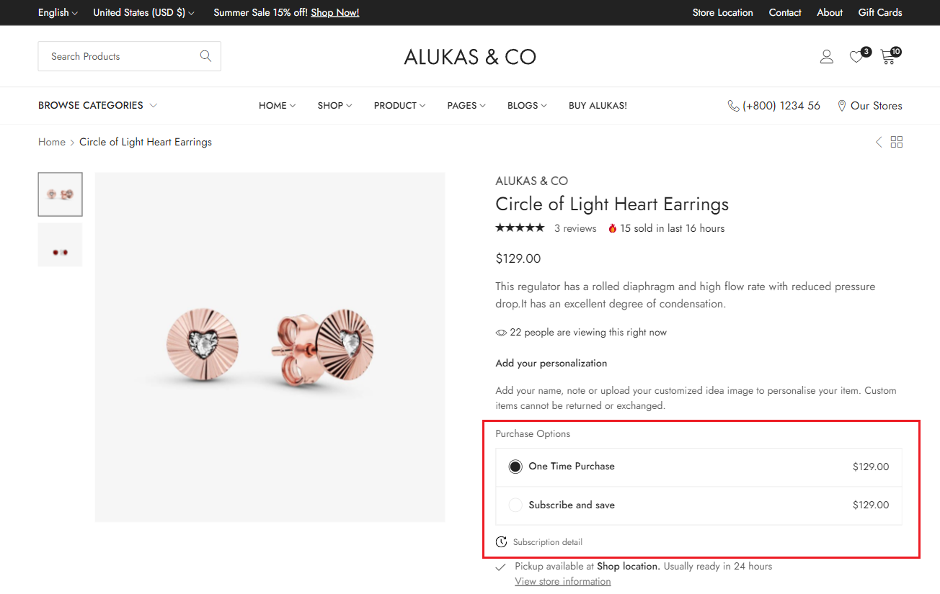Open United States (USD $) currency dropdown
This screenshot has height=594, width=940.
click(143, 12)
